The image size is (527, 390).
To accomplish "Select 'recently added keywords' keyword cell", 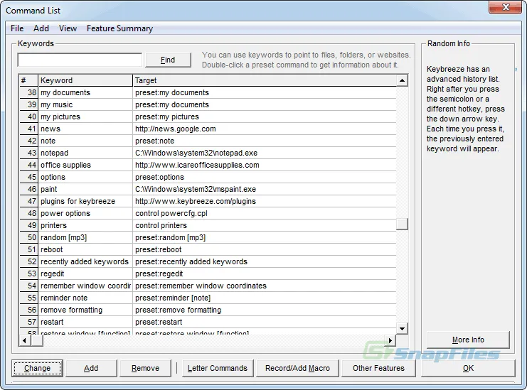I will (85, 262).
